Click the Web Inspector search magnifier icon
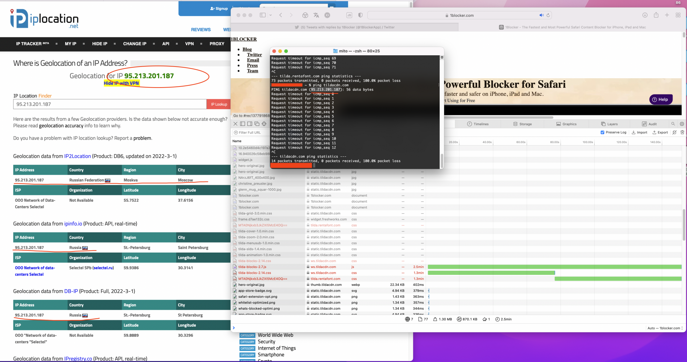This screenshot has width=687, height=362. [673, 124]
